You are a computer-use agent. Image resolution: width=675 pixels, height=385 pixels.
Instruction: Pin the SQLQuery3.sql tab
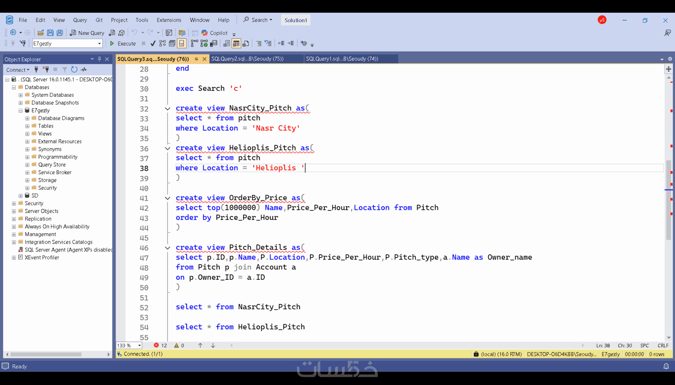[x=196, y=59]
